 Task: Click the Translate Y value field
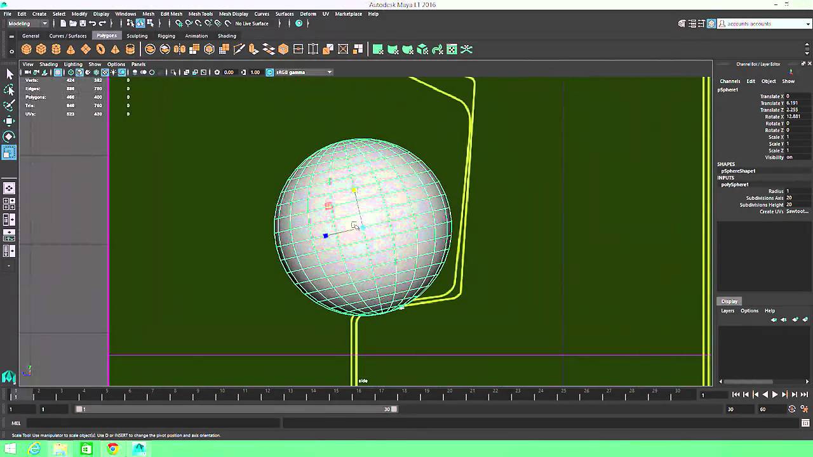pyautogui.click(x=798, y=103)
